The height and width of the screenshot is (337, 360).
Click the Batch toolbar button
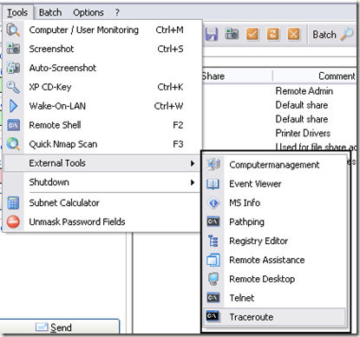(324, 35)
